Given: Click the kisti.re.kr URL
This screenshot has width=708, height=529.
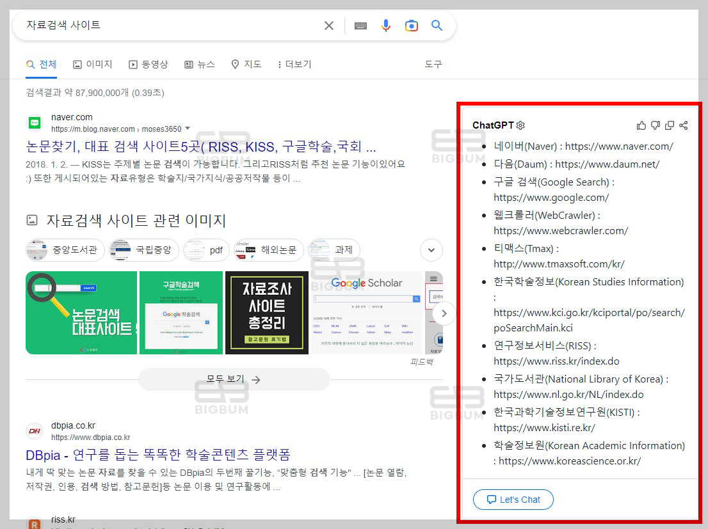Looking at the screenshot, I should click(544, 427).
